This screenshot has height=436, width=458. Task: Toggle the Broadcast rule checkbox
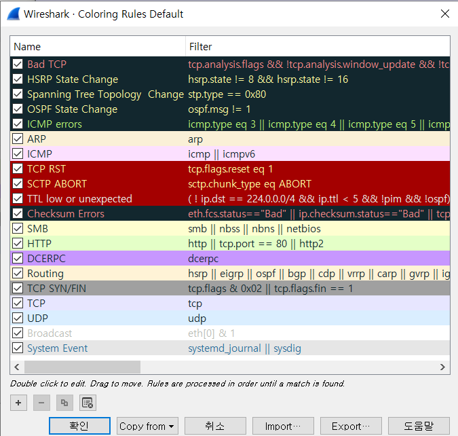[x=18, y=333]
